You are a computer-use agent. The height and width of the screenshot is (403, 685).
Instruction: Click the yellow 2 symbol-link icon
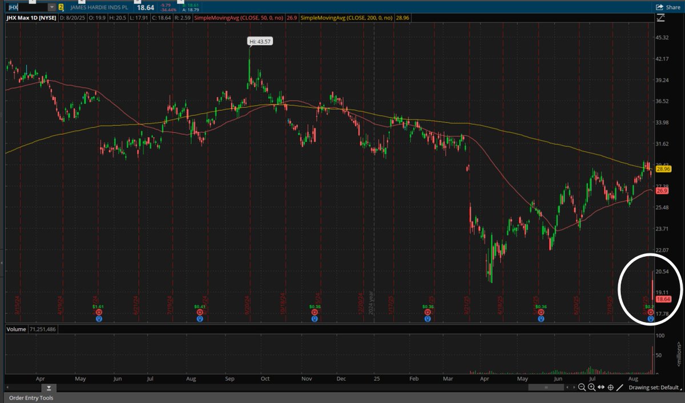click(x=61, y=8)
